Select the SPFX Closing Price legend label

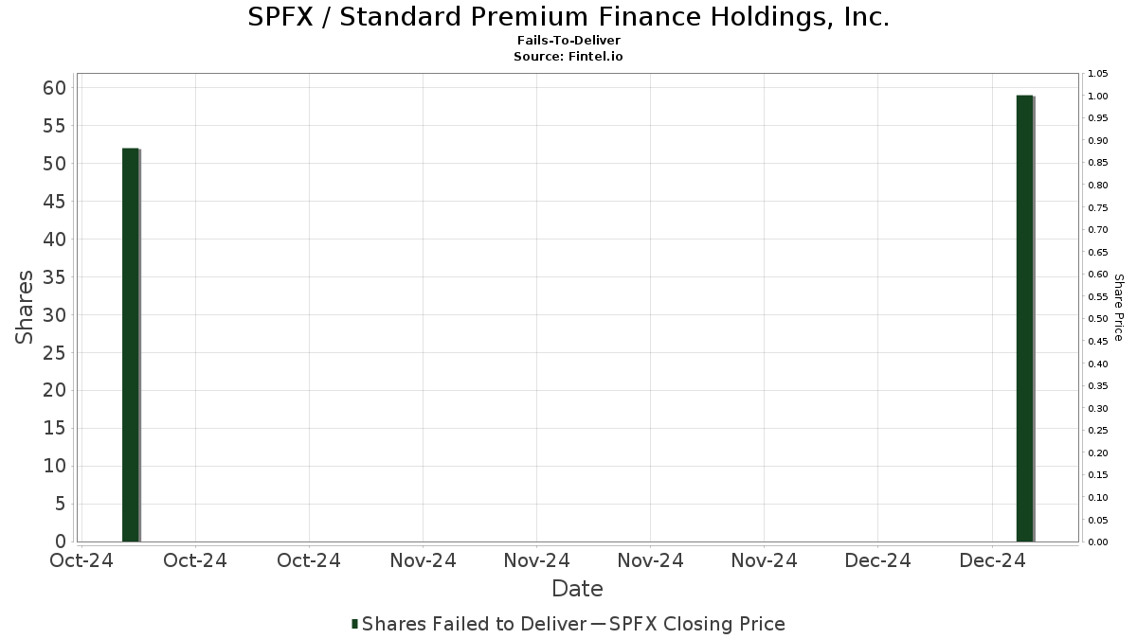pos(697,624)
